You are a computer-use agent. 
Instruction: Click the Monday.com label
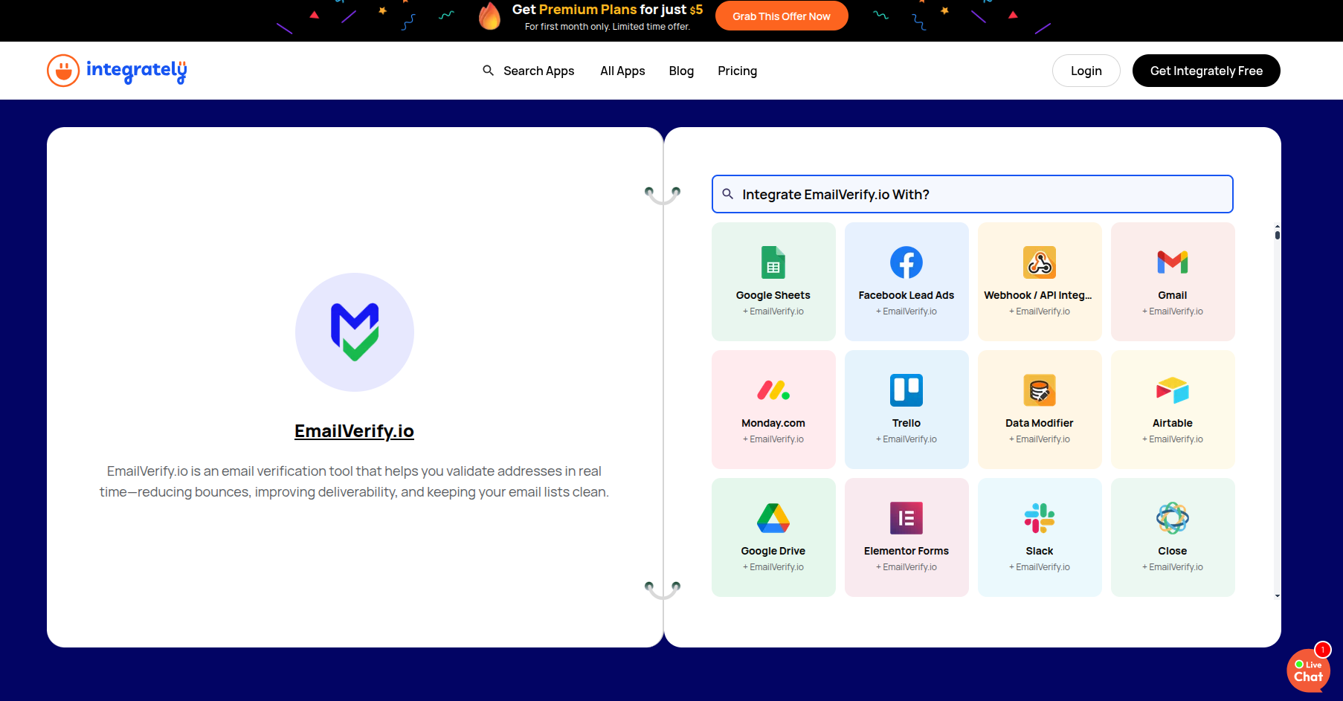pos(773,423)
